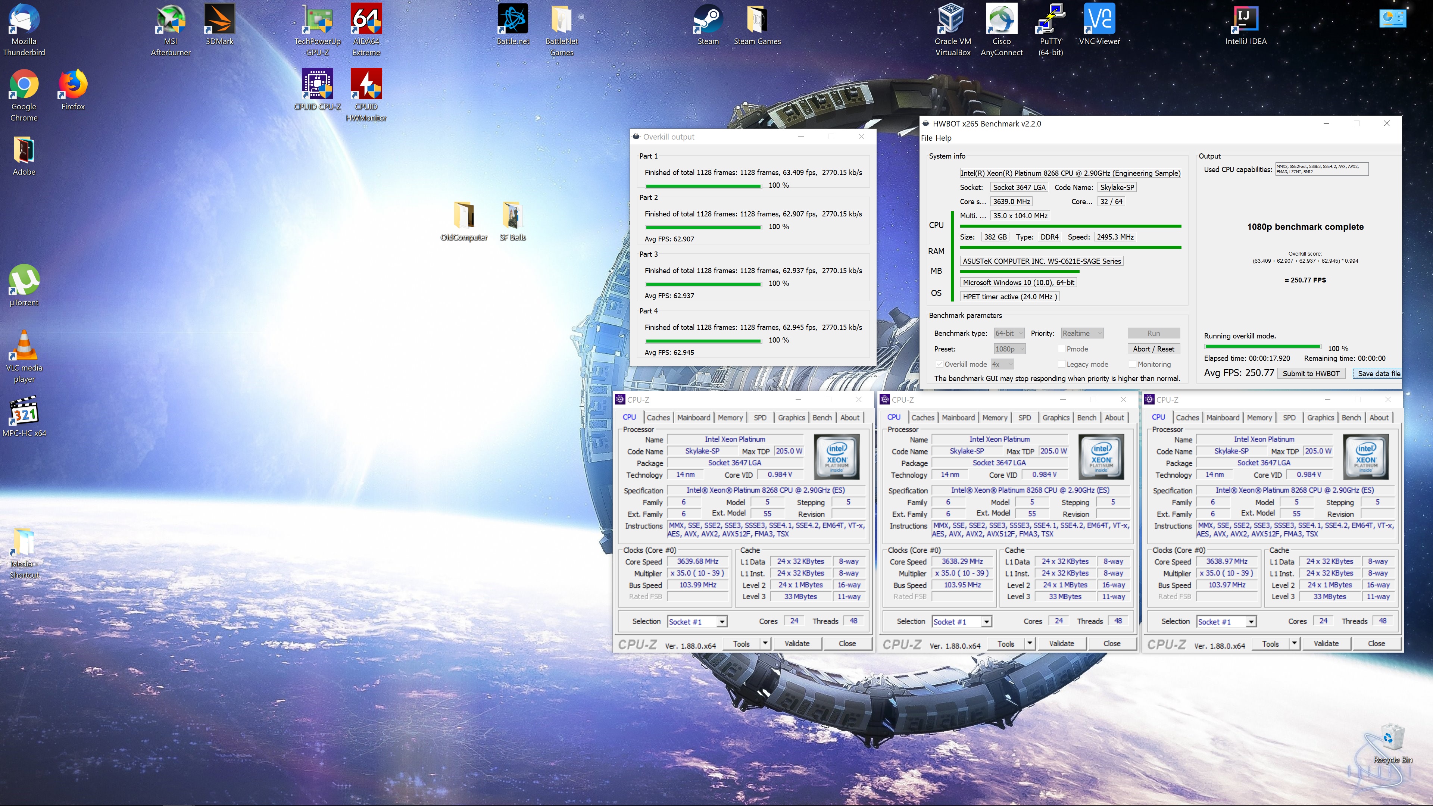Toggle Legacy mode checkbox
1433x806 pixels.
click(x=1061, y=364)
